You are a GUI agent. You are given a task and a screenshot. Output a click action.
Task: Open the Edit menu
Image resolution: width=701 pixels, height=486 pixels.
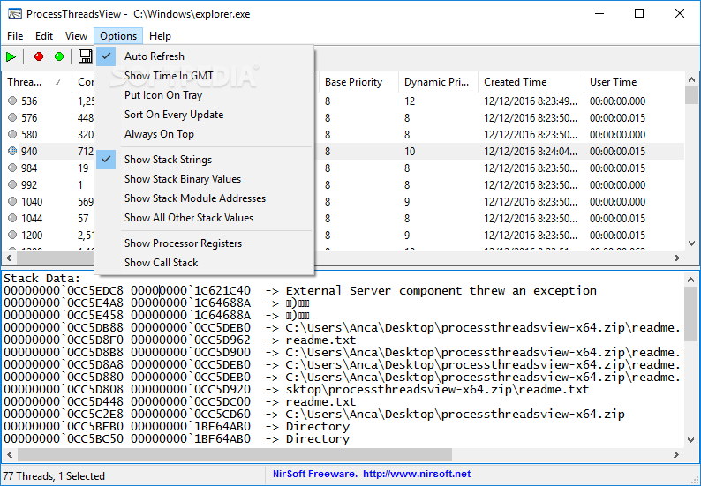click(44, 36)
